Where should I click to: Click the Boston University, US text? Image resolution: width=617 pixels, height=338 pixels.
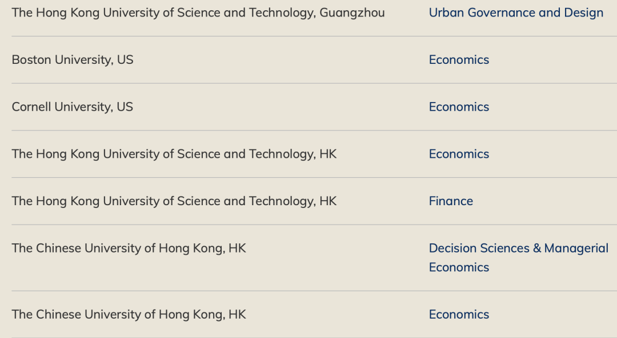[73, 60]
